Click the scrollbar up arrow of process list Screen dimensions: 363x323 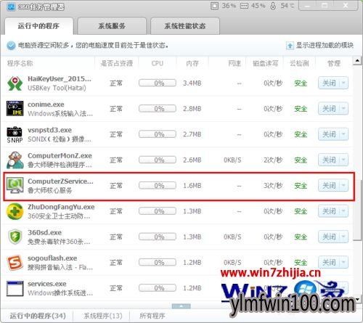357,60
